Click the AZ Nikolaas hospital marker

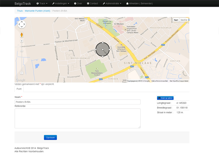pyautogui.click(x=119, y=26)
